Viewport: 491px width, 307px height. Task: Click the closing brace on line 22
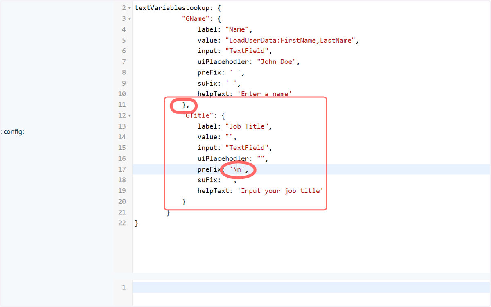[137, 223]
